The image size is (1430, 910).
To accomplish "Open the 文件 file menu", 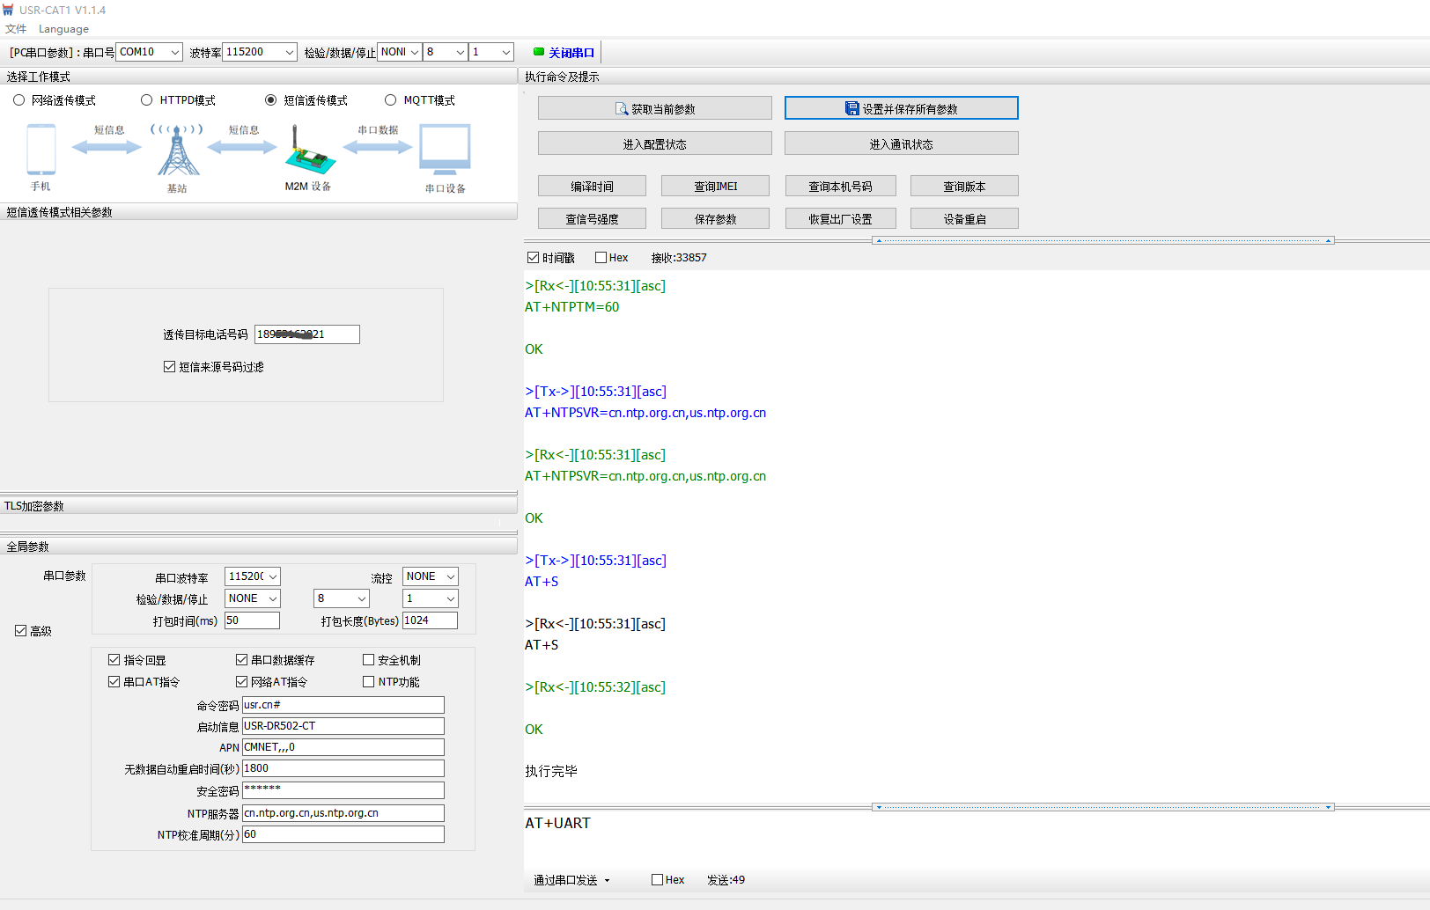I will pos(16,29).
